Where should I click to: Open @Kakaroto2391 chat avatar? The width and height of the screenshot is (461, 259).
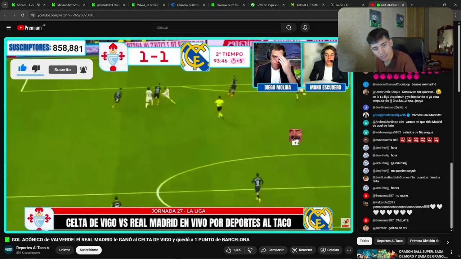click(366, 203)
